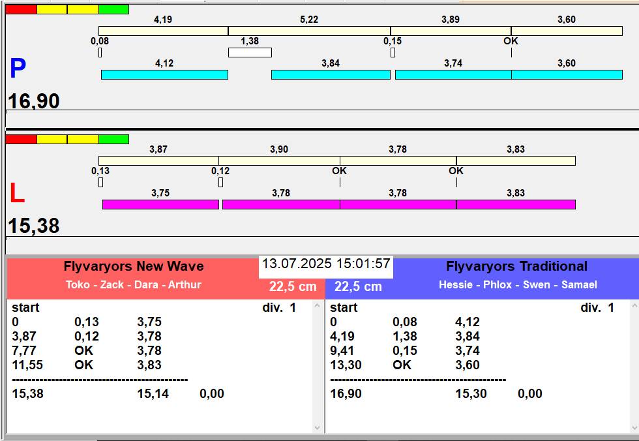Open the Toko - Zack - Dara - Arthur roster

point(134,285)
